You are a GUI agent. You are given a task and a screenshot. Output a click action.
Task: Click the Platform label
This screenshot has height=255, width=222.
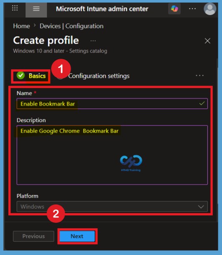27,196
